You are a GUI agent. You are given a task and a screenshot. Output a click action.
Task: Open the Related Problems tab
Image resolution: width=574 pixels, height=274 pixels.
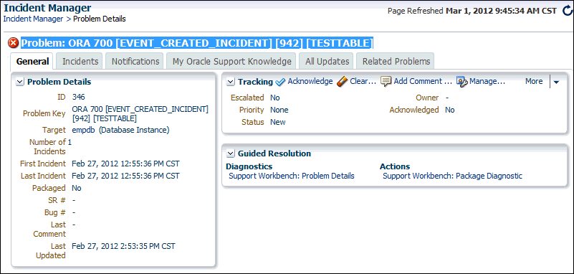pos(396,61)
